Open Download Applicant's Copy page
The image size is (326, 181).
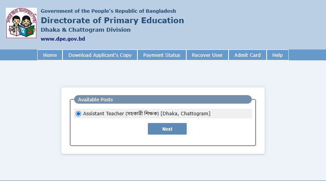[100, 55]
